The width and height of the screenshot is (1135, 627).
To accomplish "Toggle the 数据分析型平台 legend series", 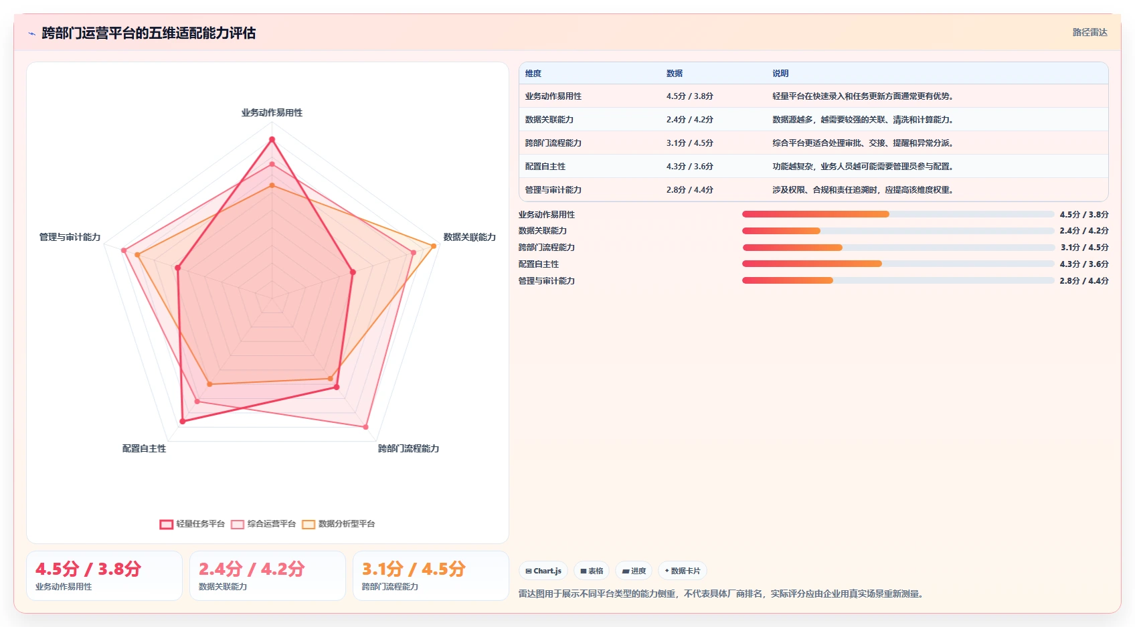I will tap(338, 524).
